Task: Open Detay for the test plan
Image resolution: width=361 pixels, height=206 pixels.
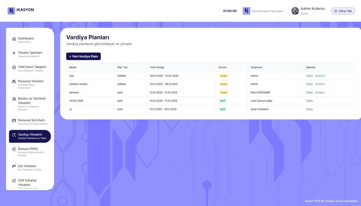Action: click(x=309, y=76)
